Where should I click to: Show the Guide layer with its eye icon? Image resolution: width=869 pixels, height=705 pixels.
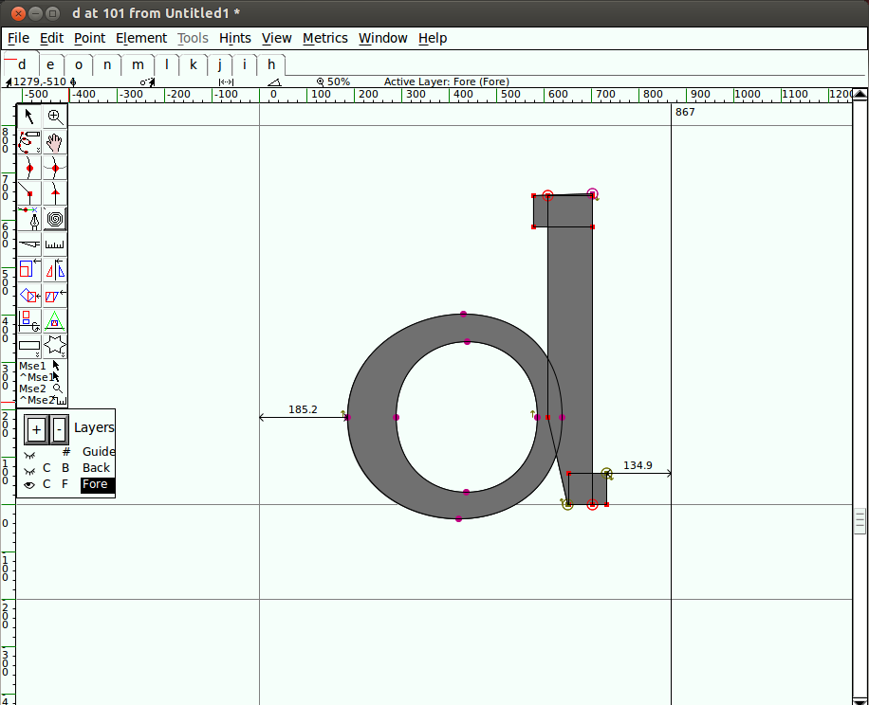point(29,454)
